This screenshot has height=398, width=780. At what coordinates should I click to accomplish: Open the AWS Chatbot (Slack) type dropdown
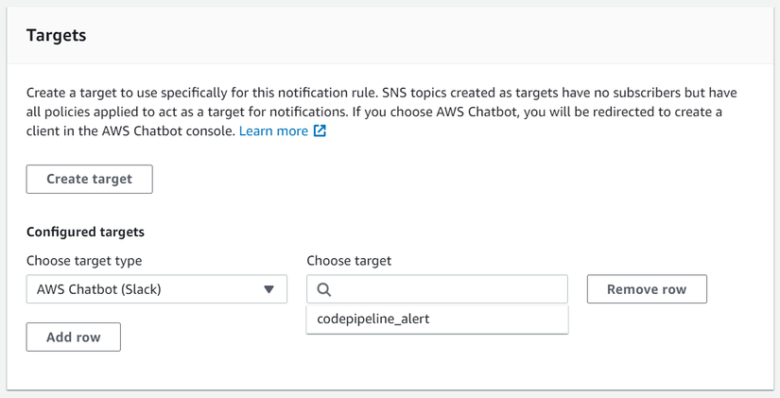tap(156, 289)
